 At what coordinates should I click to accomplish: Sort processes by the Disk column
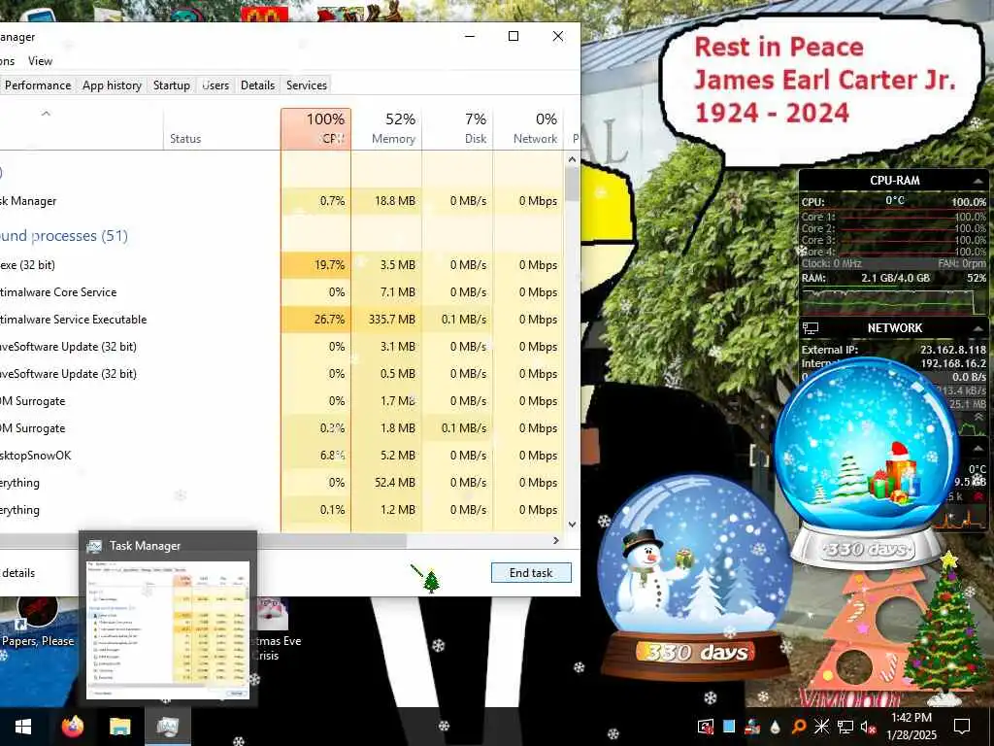coord(457,129)
